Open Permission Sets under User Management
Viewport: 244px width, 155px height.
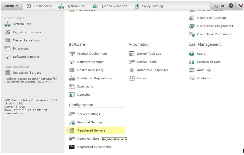click(209, 62)
